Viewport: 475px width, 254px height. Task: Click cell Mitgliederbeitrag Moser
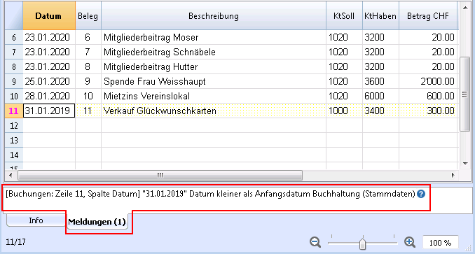(214, 37)
